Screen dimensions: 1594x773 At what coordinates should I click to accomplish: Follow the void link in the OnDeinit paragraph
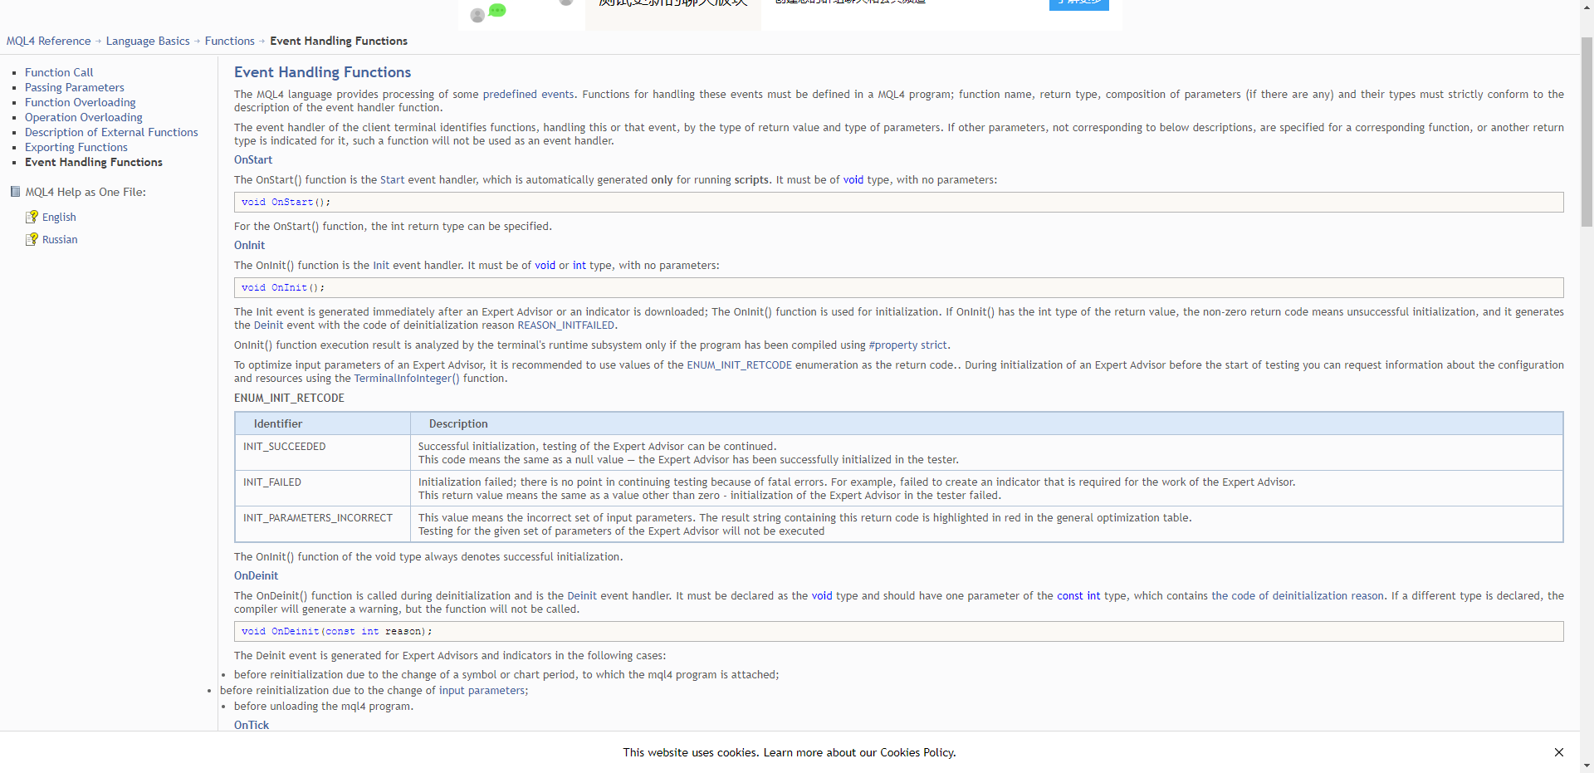(x=822, y=595)
